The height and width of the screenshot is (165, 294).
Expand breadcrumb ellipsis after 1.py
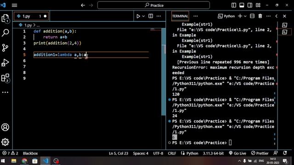pos(38,25)
